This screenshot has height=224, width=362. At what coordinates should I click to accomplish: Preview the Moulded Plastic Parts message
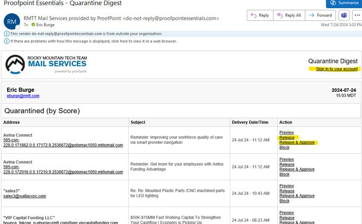tap(287, 186)
